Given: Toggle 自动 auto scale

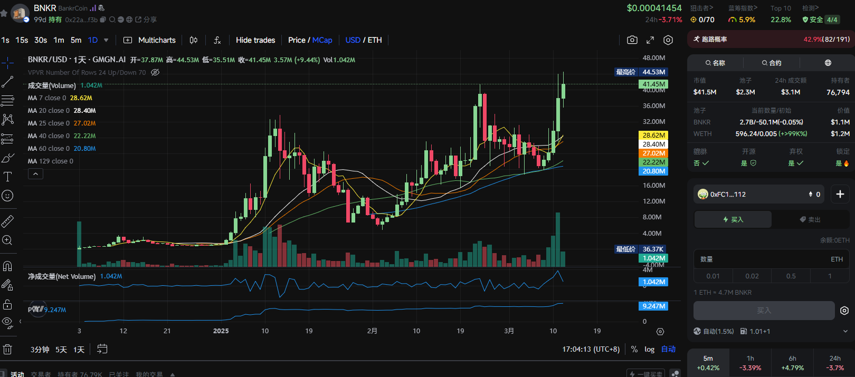Looking at the screenshot, I should (668, 349).
